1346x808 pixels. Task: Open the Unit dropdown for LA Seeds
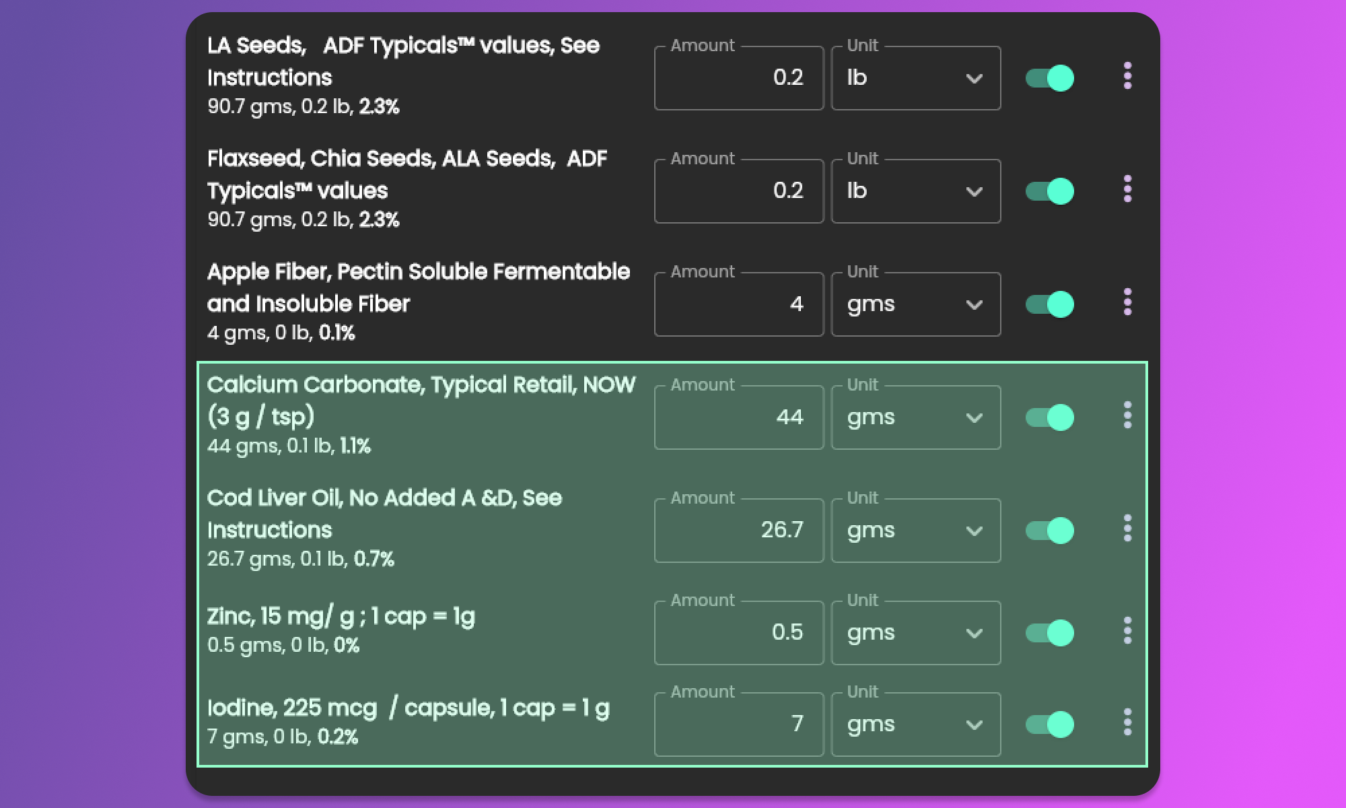pyautogui.click(x=915, y=78)
